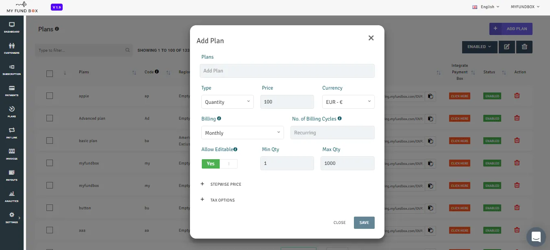Click the Close button in dialog footer
Viewport: 550px width, 250px height.
339,223
